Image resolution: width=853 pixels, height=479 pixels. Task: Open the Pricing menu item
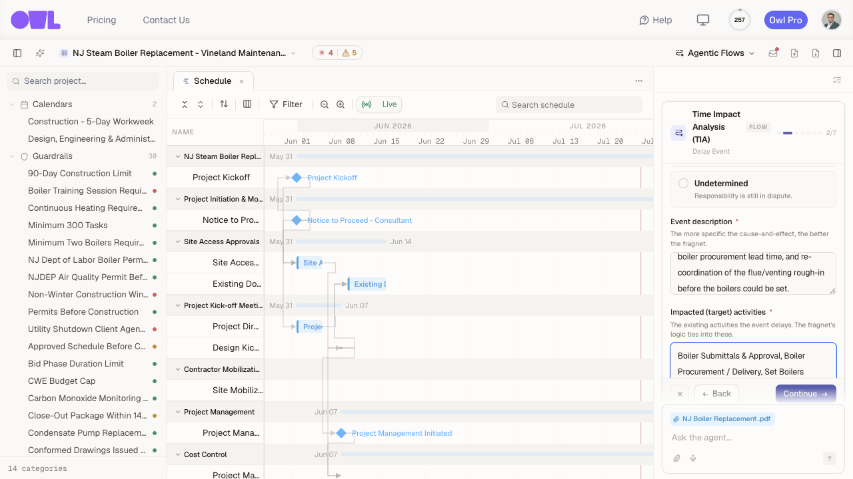101,20
